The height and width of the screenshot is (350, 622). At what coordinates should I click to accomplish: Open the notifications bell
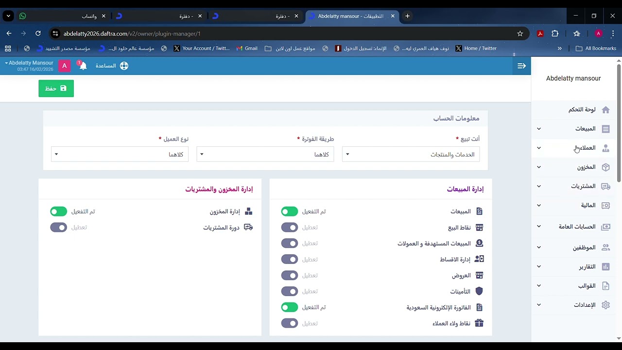tap(83, 66)
